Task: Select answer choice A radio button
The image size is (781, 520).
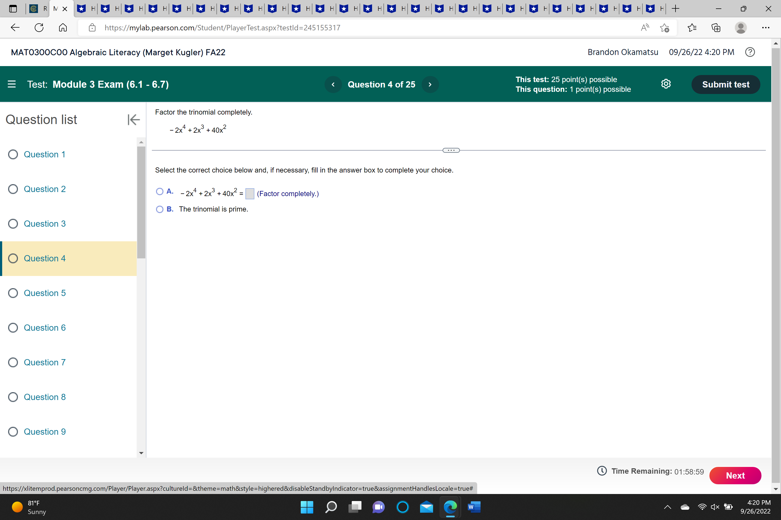Action: 160,192
